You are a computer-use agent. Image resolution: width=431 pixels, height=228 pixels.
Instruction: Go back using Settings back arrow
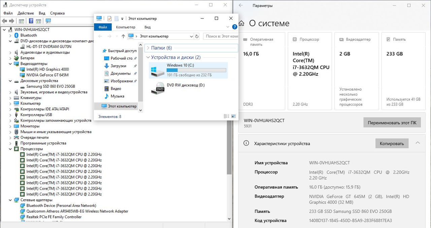click(241, 5)
